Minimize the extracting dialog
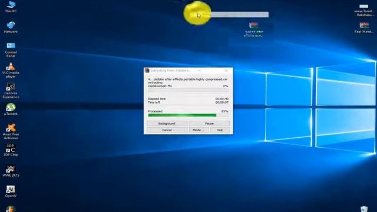The image size is (377, 212). coord(199,71)
